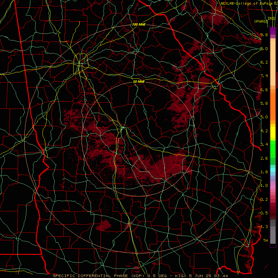Click the 7.4 scale value

(264, 76)
